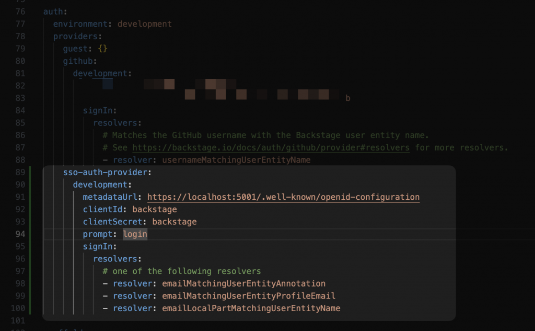
Task: Open the localhost openid-configuration metadata URL
Action: pos(283,197)
